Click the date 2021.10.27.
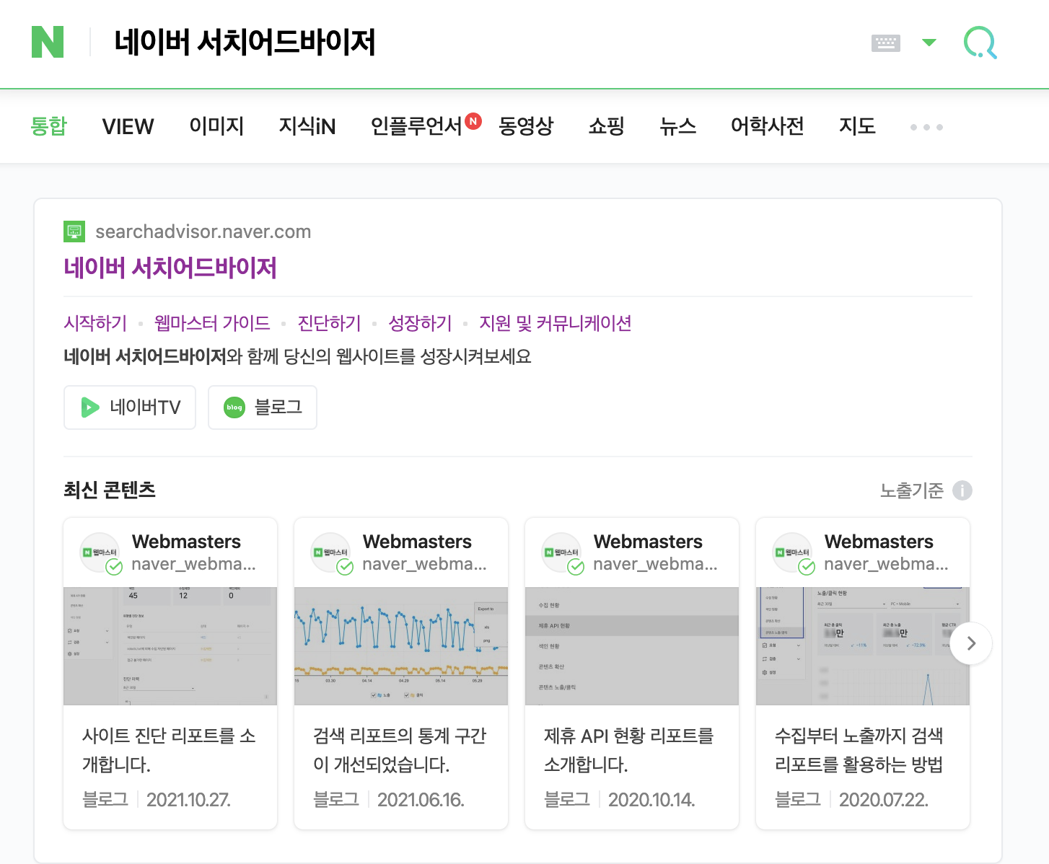1049x864 pixels. click(x=188, y=800)
